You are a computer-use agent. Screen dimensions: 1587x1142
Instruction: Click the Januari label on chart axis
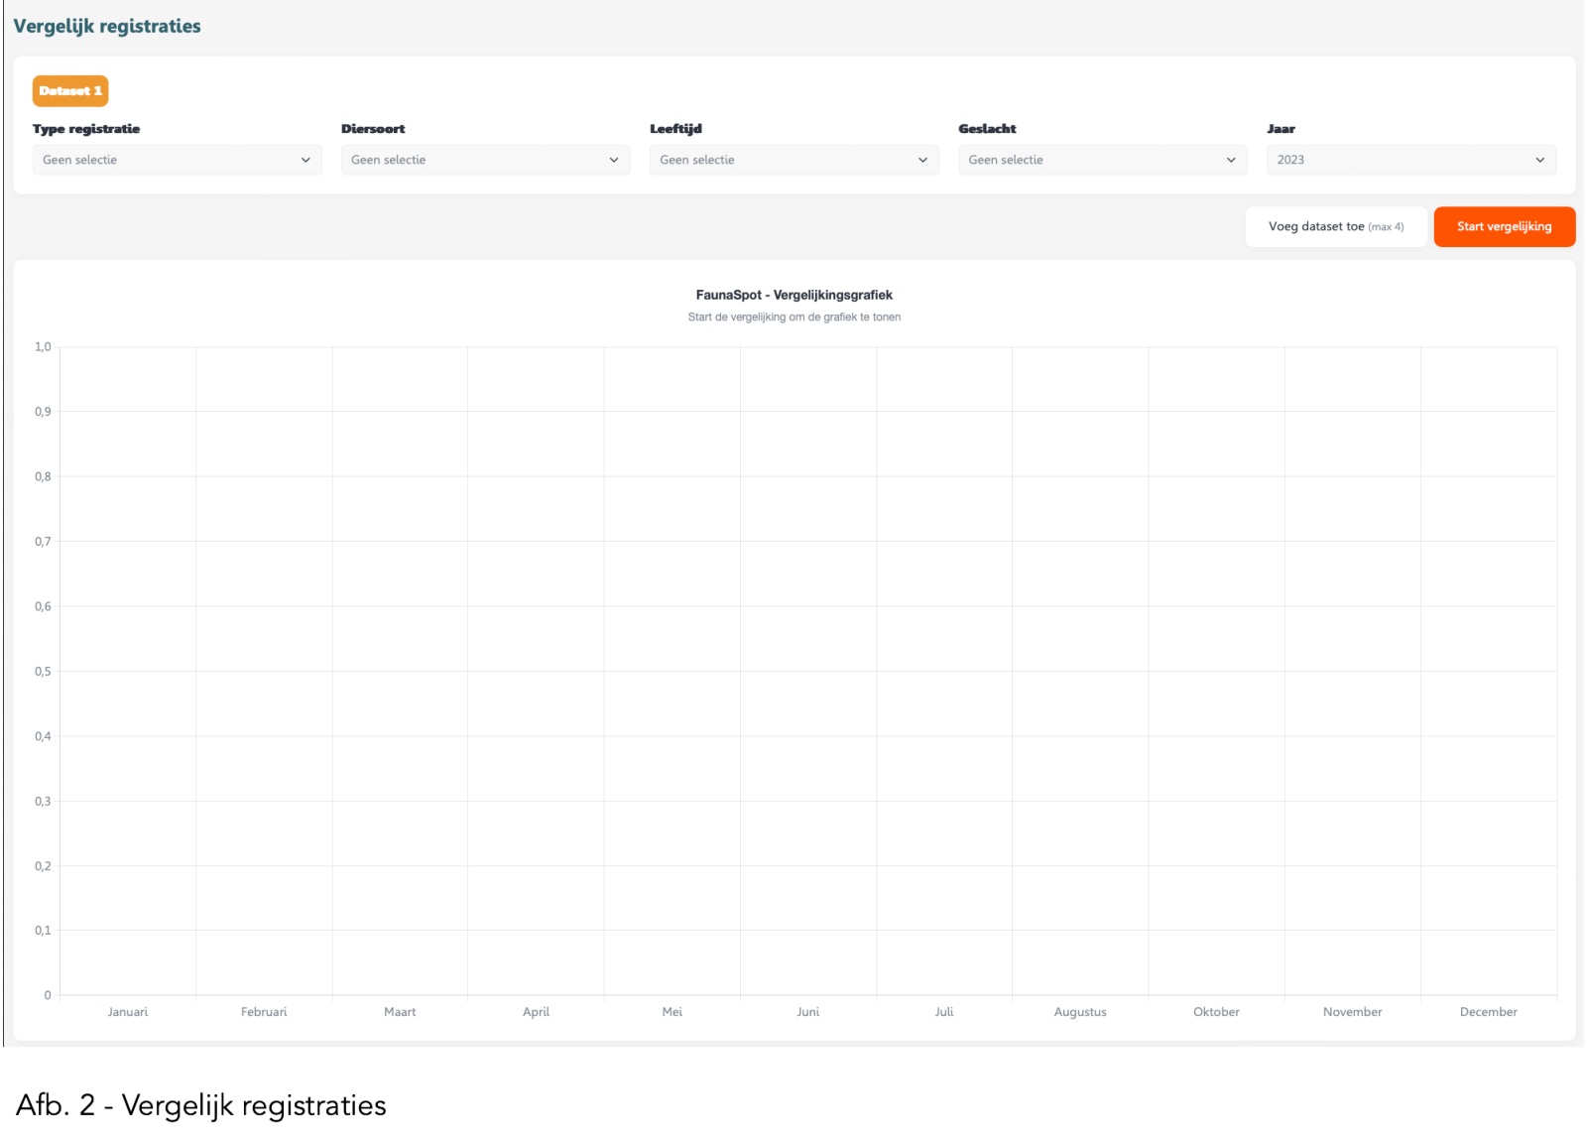tap(128, 1012)
